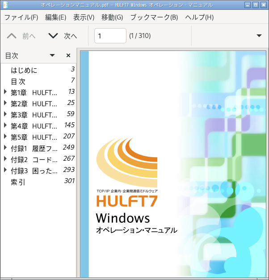The width and height of the screenshot is (269, 280).
Task: Select the 第5章 HULFT... outline row
Action: [x=38, y=137]
